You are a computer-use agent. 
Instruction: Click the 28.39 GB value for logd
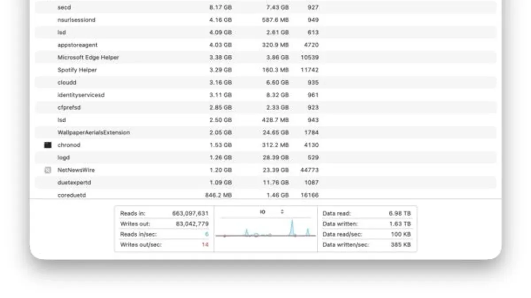pyautogui.click(x=277, y=158)
